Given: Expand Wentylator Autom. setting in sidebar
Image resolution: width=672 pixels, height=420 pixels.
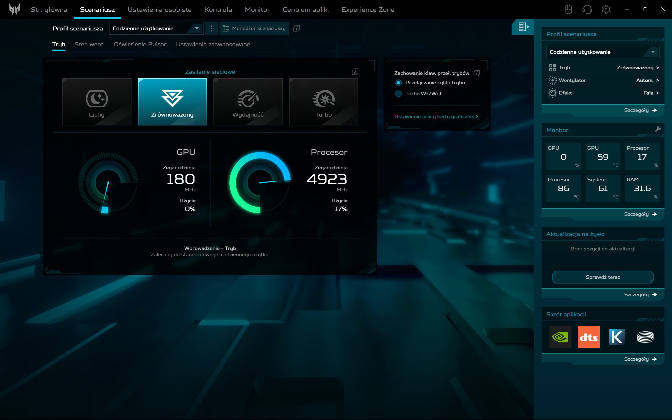Looking at the screenshot, I should click(647, 80).
